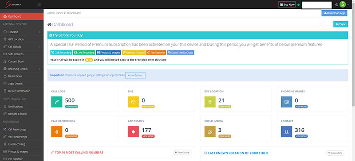Click the hamburger menu toggle icon
Screen dimensions: 355x161
pyautogui.click(x=39, y=4)
